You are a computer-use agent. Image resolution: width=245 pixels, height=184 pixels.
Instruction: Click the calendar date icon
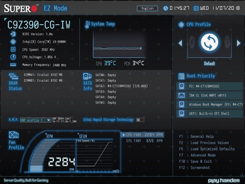click(196, 8)
